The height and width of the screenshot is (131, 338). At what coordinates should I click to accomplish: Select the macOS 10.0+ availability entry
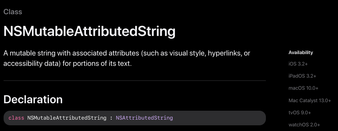(303, 88)
